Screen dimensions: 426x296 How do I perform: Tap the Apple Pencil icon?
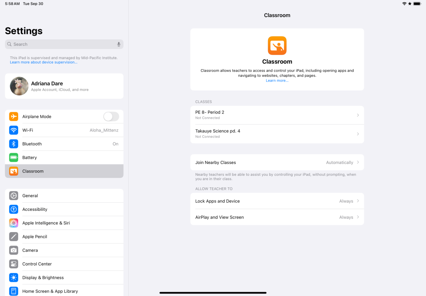click(13, 237)
